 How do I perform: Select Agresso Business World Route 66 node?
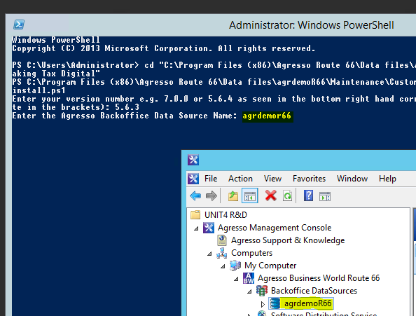(x=319, y=278)
